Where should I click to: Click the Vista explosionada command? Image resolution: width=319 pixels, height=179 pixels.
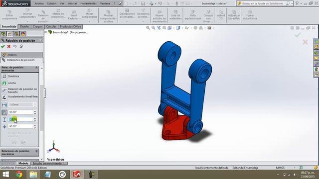[193, 15]
